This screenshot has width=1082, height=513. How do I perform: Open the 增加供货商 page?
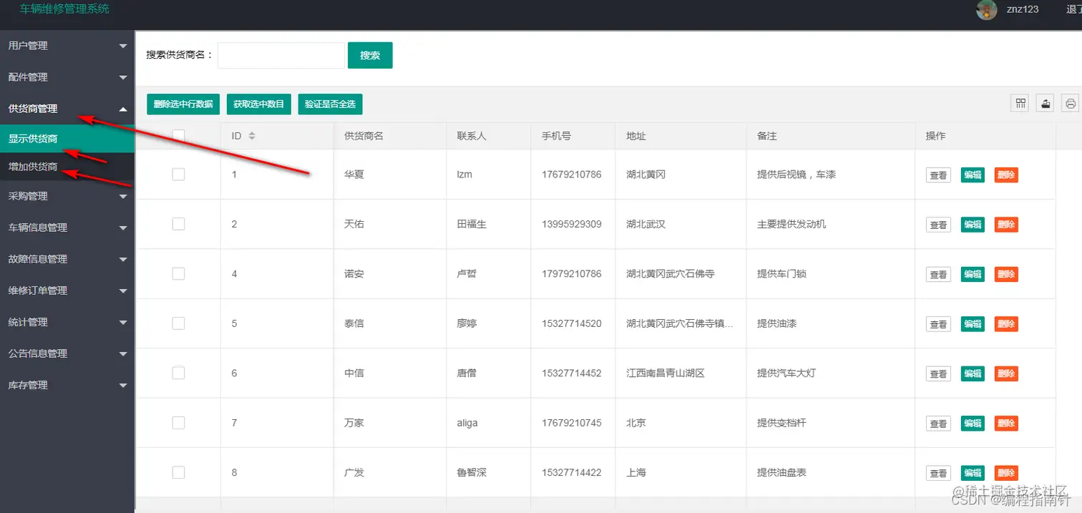pyautogui.click(x=67, y=167)
